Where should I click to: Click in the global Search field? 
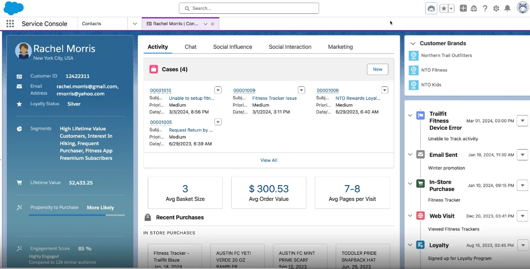[249, 8]
